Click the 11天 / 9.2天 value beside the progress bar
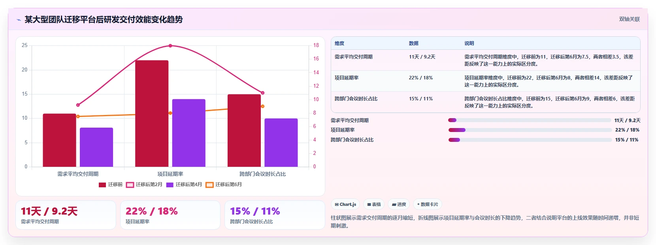 (628, 121)
